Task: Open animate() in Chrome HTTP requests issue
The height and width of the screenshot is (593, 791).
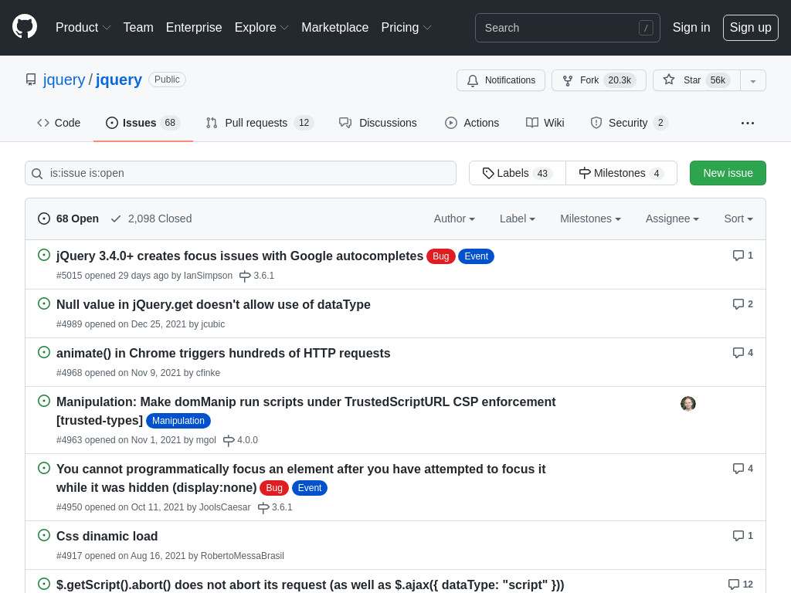Action: click(x=223, y=353)
